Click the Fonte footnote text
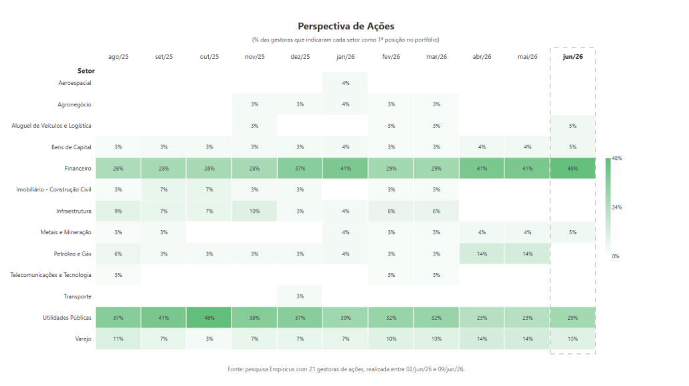Image resolution: width=689 pixels, height=386 pixels. [346, 369]
